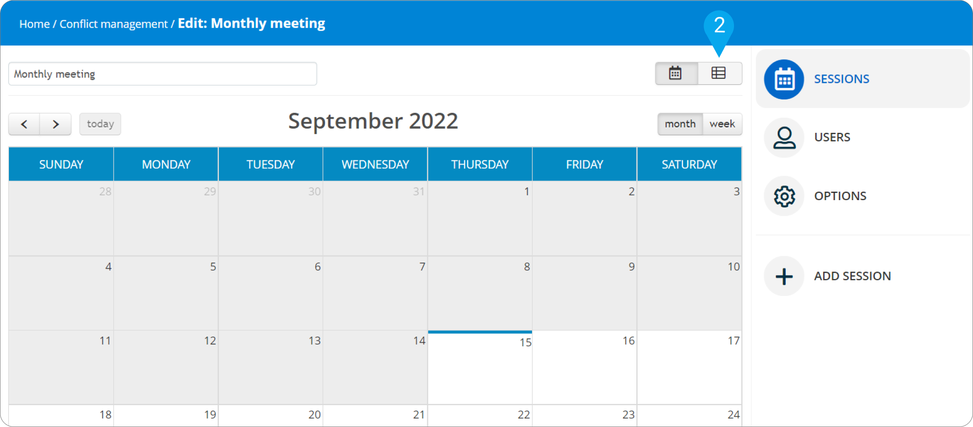Open Options via the gear icon
973x427 pixels.
click(784, 196)
